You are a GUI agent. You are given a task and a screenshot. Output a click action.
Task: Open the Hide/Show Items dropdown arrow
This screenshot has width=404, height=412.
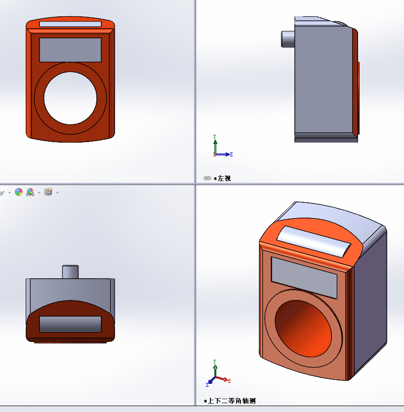(9, 192)
